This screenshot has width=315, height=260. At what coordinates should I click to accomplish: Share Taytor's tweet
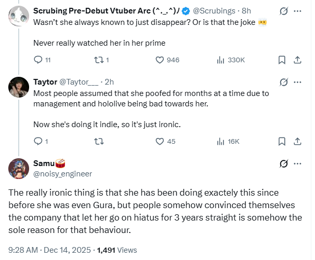click(297, 141)
